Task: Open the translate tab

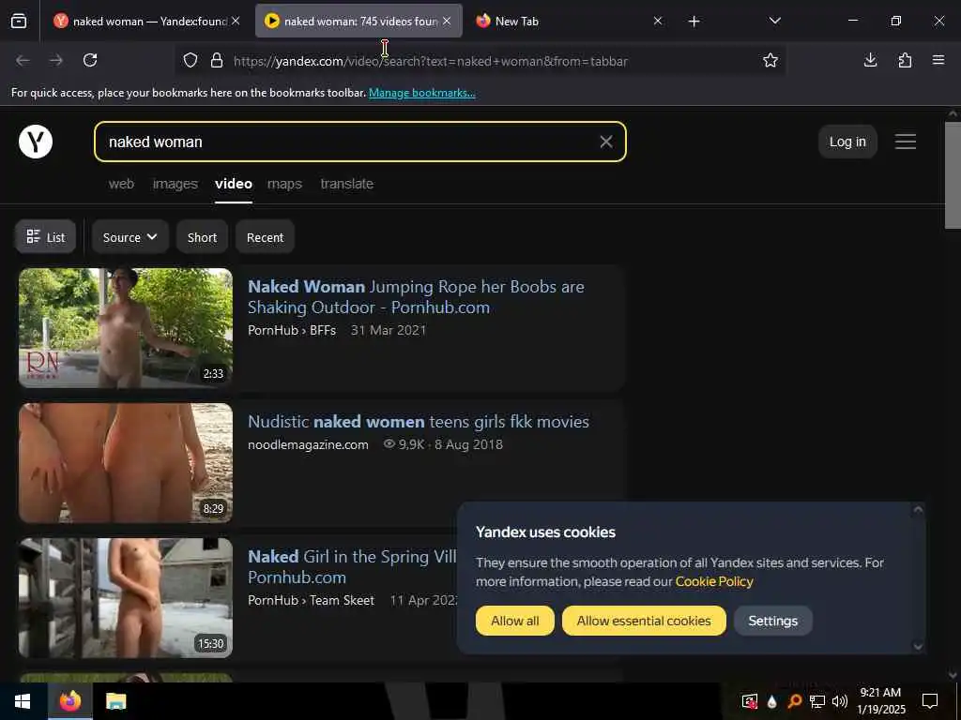Action: (347, 184)
